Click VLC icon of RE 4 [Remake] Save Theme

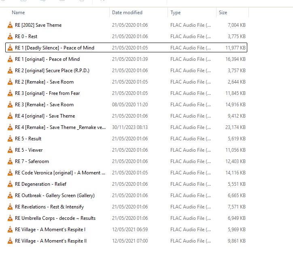point(10,127)
